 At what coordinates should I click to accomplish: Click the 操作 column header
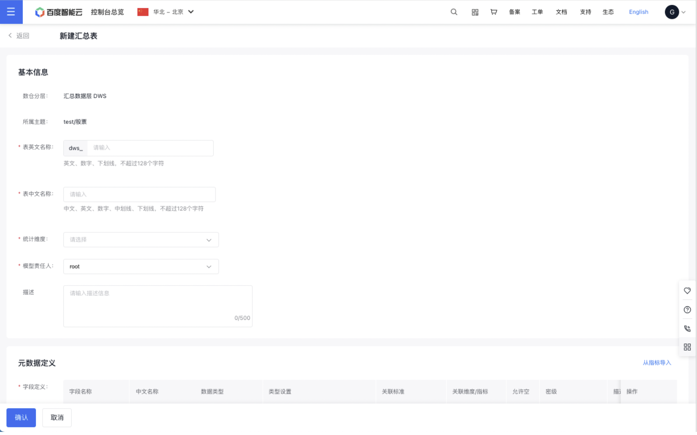(x=632, y=391)
